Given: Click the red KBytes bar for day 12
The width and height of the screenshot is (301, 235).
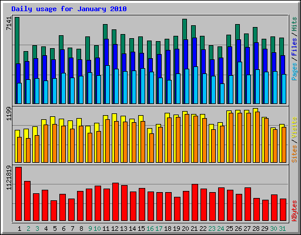Looking at the screenshot, I should [x=115, y=202].
